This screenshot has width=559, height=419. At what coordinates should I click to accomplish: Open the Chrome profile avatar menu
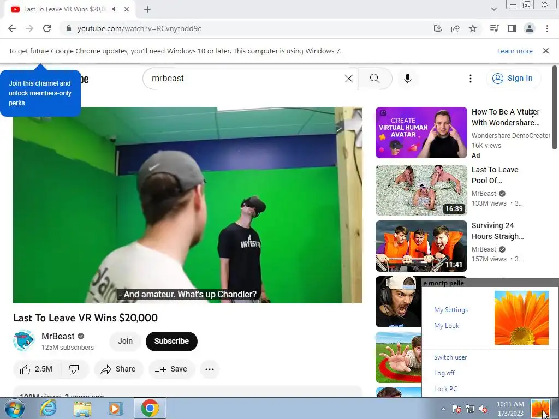tap(530, 28)
